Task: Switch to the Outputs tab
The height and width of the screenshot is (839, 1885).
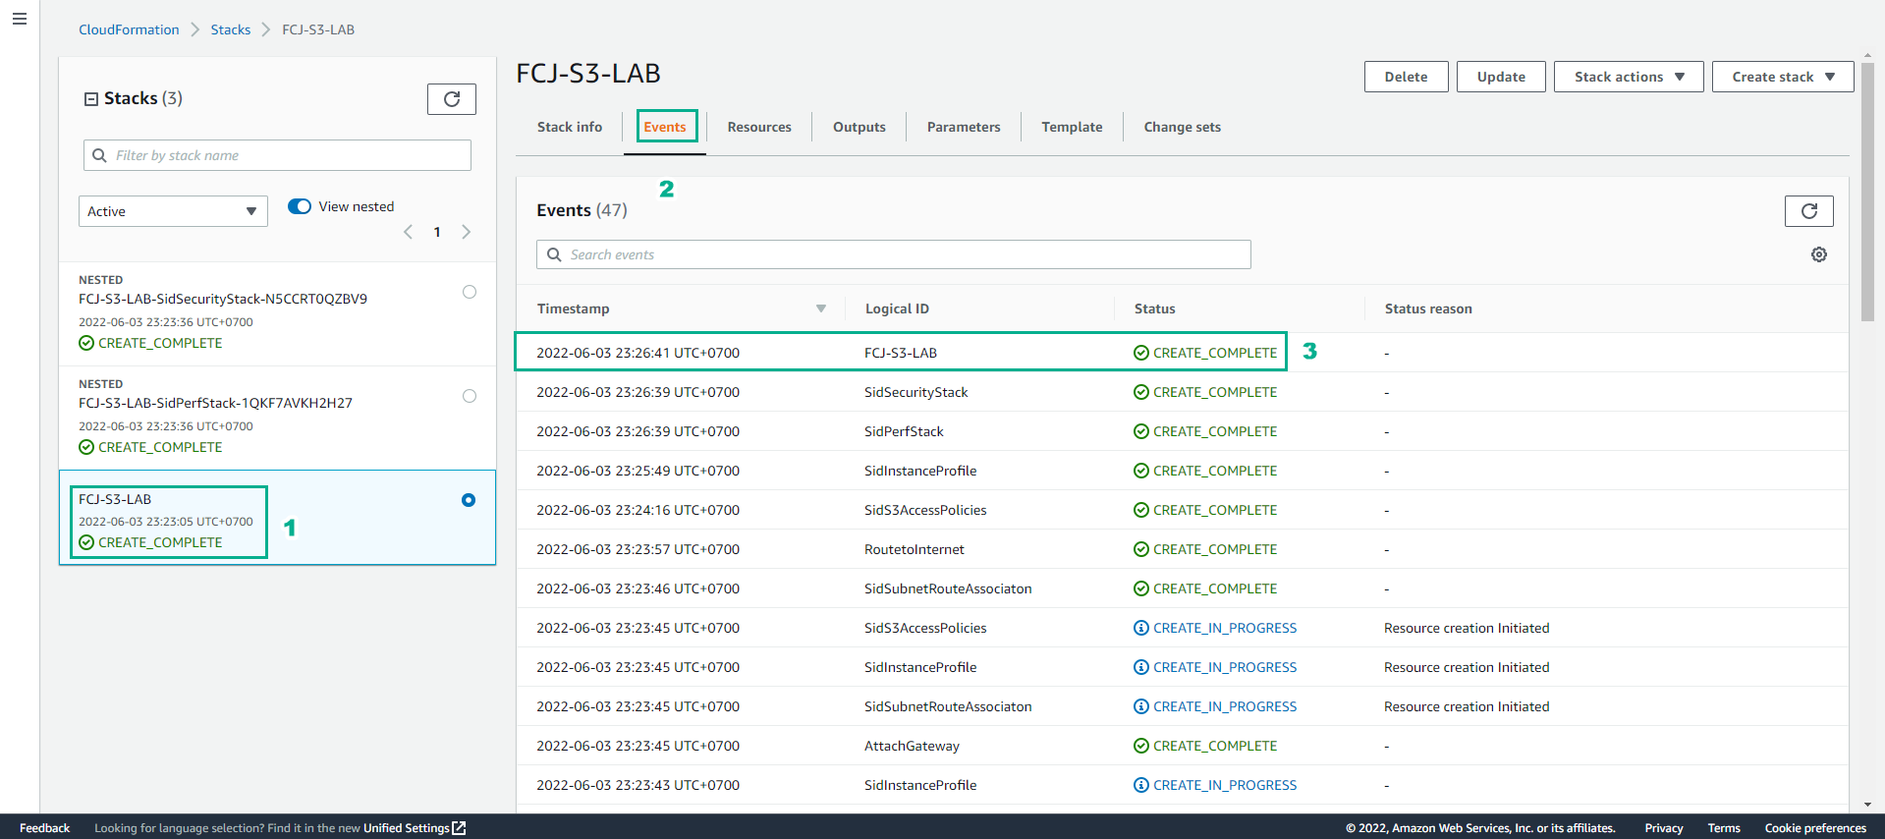Action: (859, 127)
